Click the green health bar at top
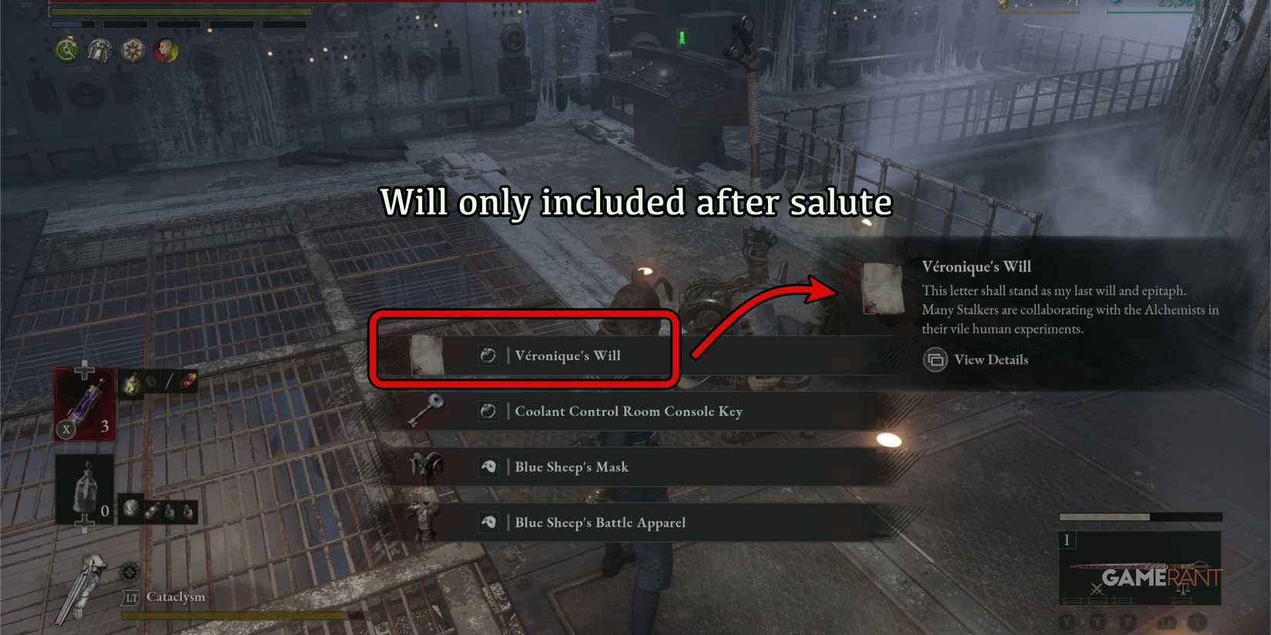The height and width of the screenshot is (635, 1271). coord(181,12)
